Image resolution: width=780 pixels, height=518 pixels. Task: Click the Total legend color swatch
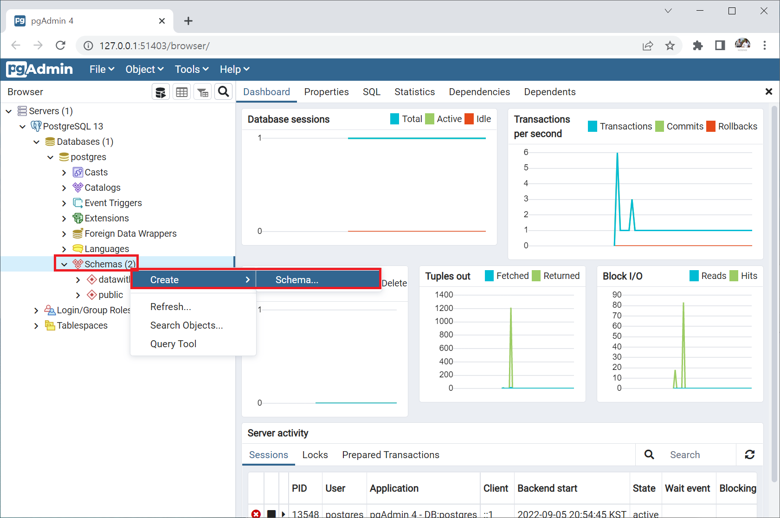pyautogui.click(x=395, y=119)
